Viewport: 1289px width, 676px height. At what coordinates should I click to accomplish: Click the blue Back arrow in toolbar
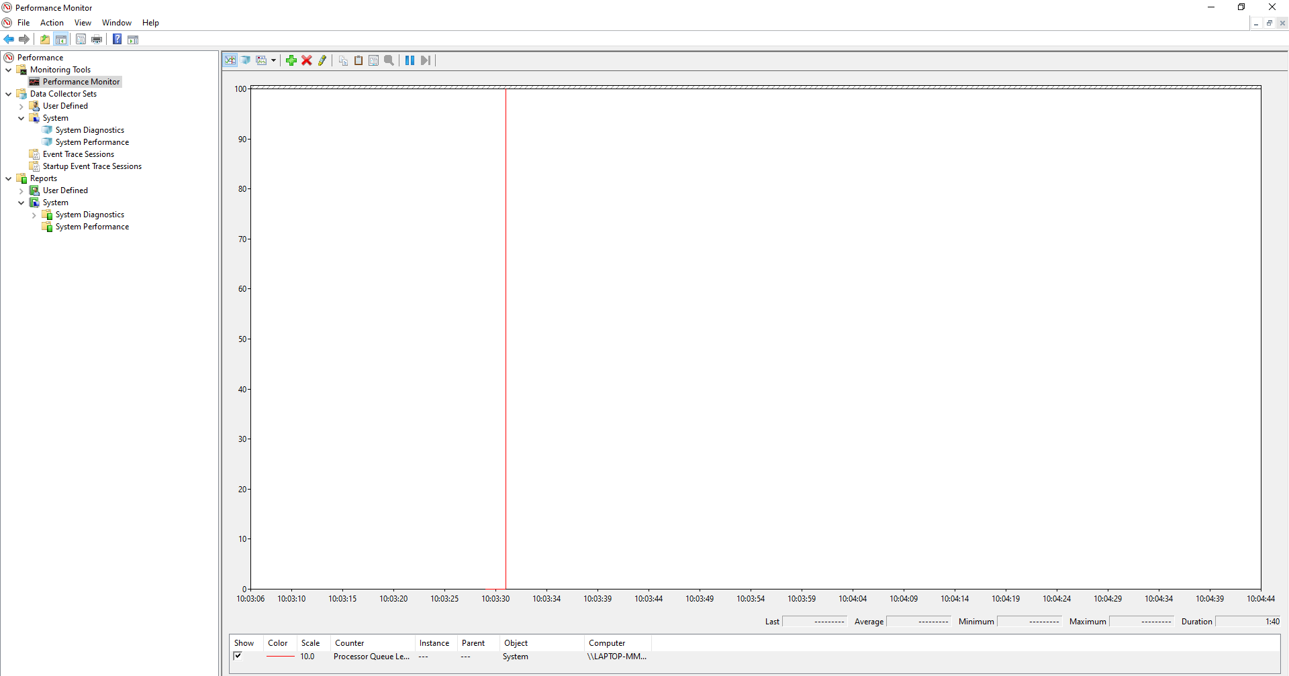pos(9,40)
